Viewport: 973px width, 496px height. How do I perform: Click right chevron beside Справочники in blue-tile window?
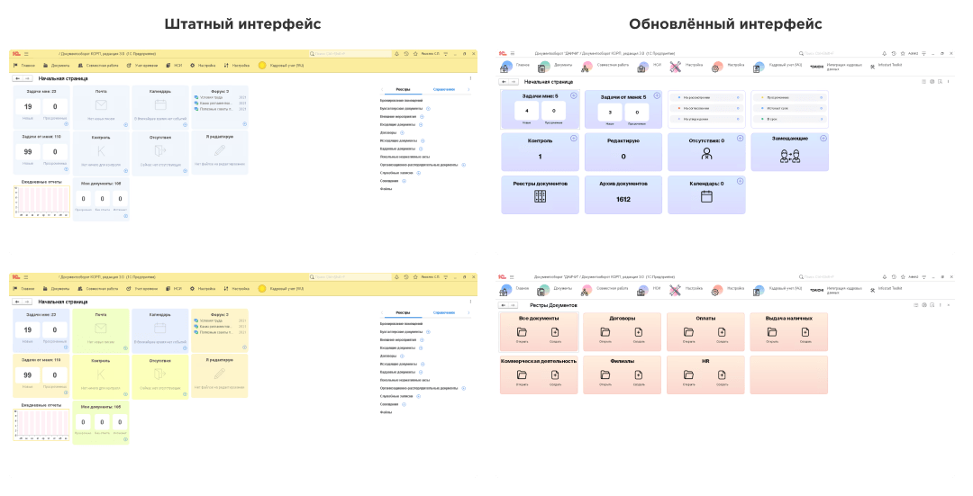click(468, 89)
